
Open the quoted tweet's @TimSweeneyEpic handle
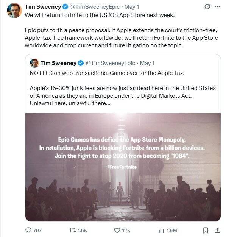tap(111, 63)
